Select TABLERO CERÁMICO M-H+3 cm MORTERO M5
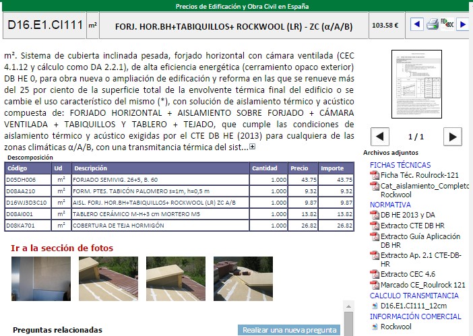Image resolution: width=473 pixels, height=336 pixels. [x=136, y=214]
